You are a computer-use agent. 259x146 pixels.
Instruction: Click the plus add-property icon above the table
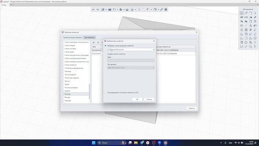[x=93, y=43]
